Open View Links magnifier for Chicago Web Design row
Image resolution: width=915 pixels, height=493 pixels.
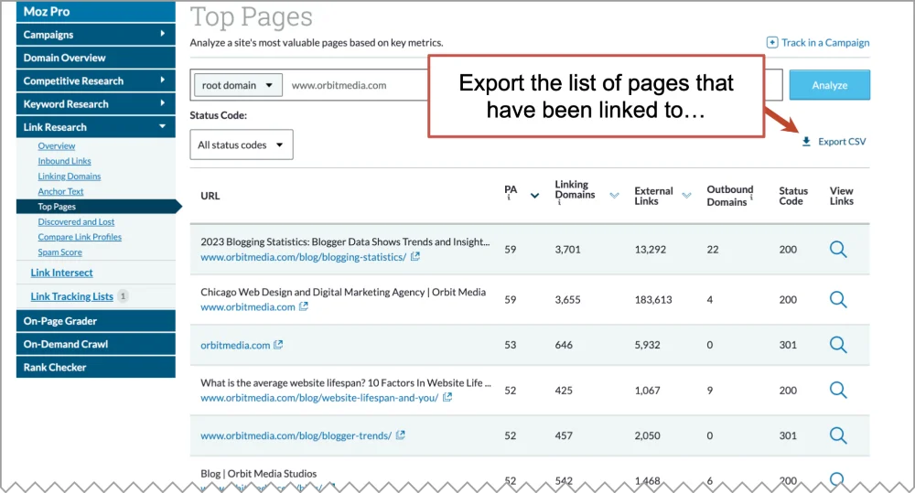(838, 299)
